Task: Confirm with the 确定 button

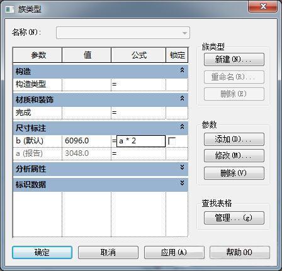Action: click(x=42, y=252)
